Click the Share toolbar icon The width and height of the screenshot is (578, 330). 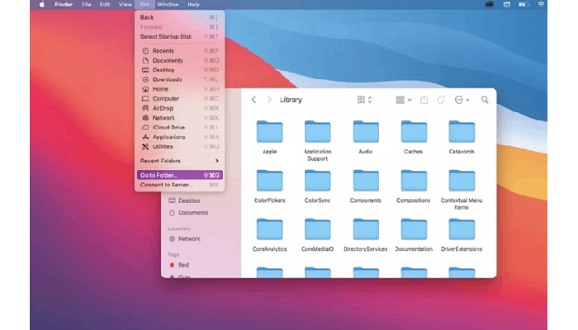point(424,100)
